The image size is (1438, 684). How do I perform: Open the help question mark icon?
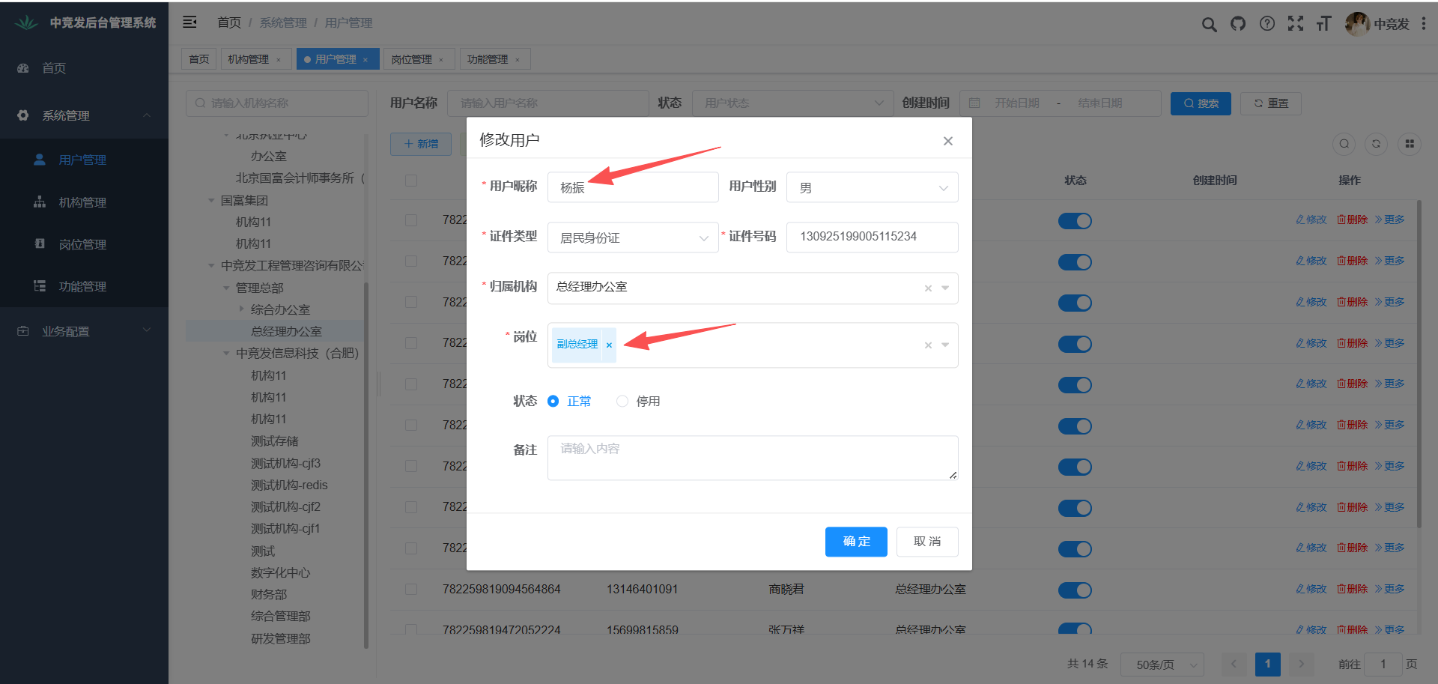click(x=1267, y=24)
